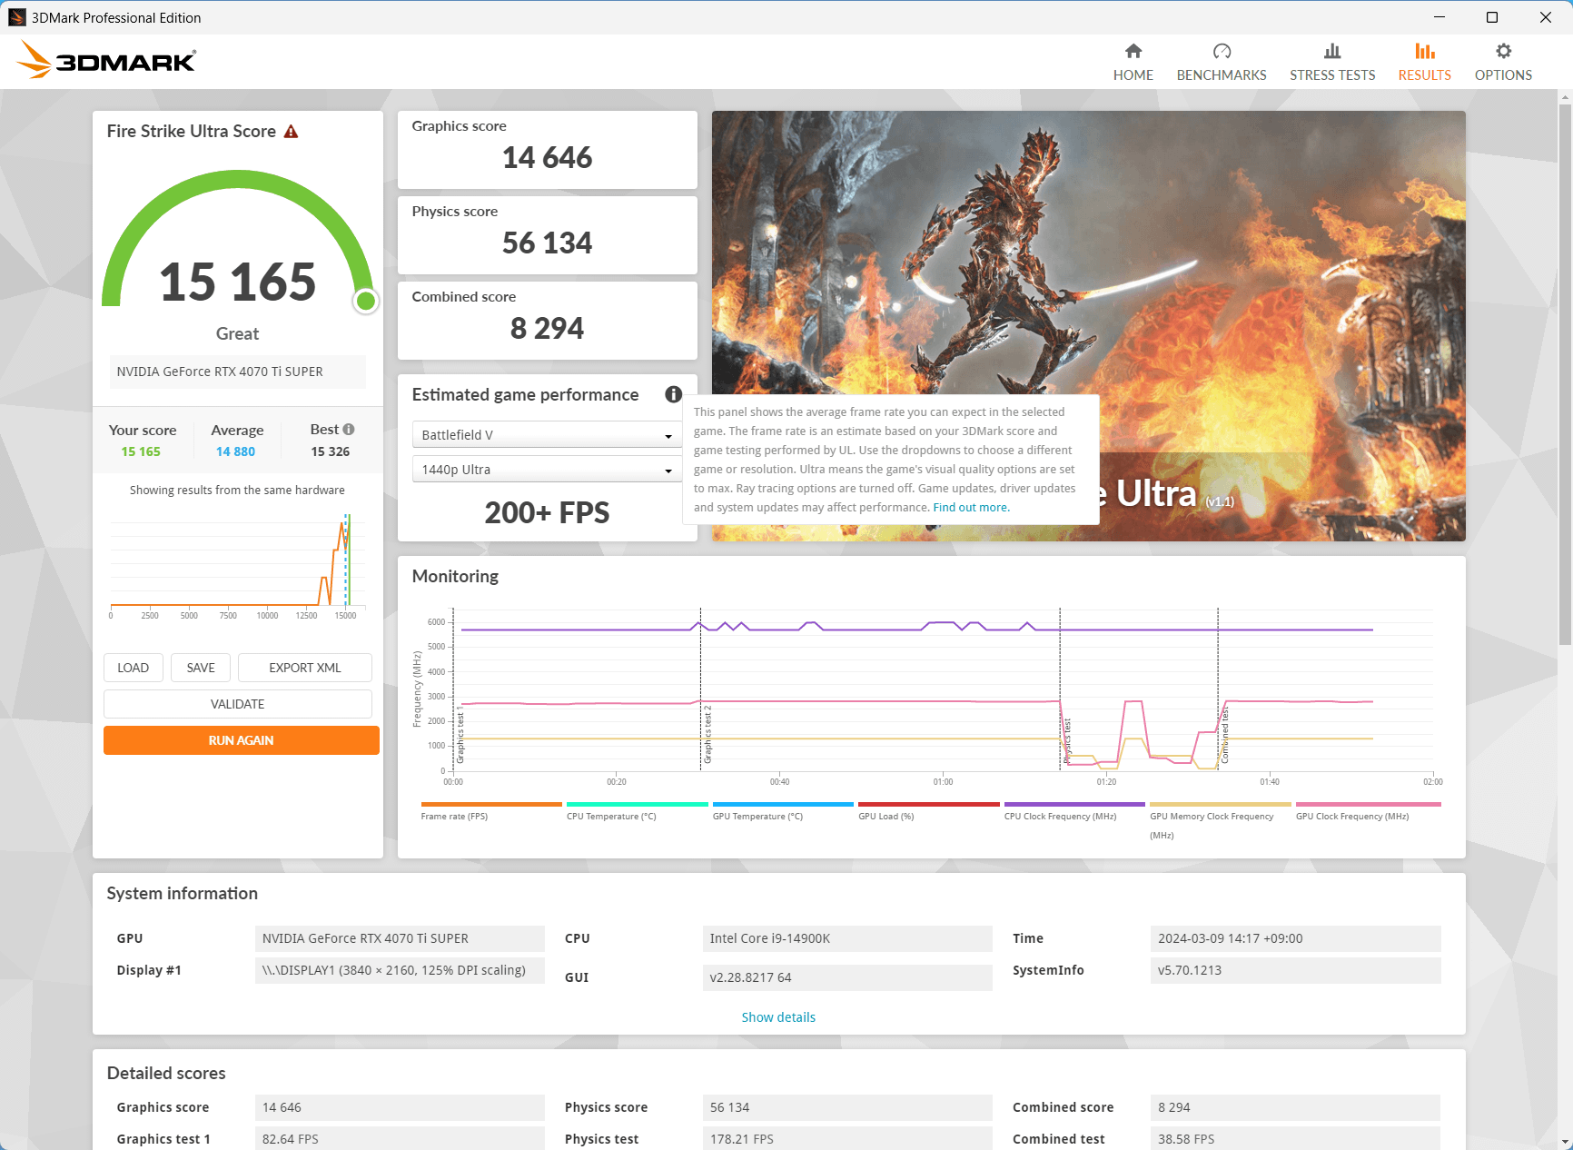Toggle the GPU Temperature legend swatch

coord(783,804)
